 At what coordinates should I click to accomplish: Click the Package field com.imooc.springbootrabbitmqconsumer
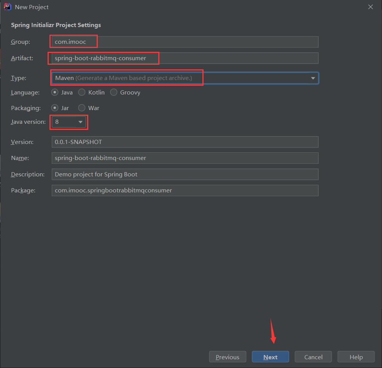tap(185, 190)
